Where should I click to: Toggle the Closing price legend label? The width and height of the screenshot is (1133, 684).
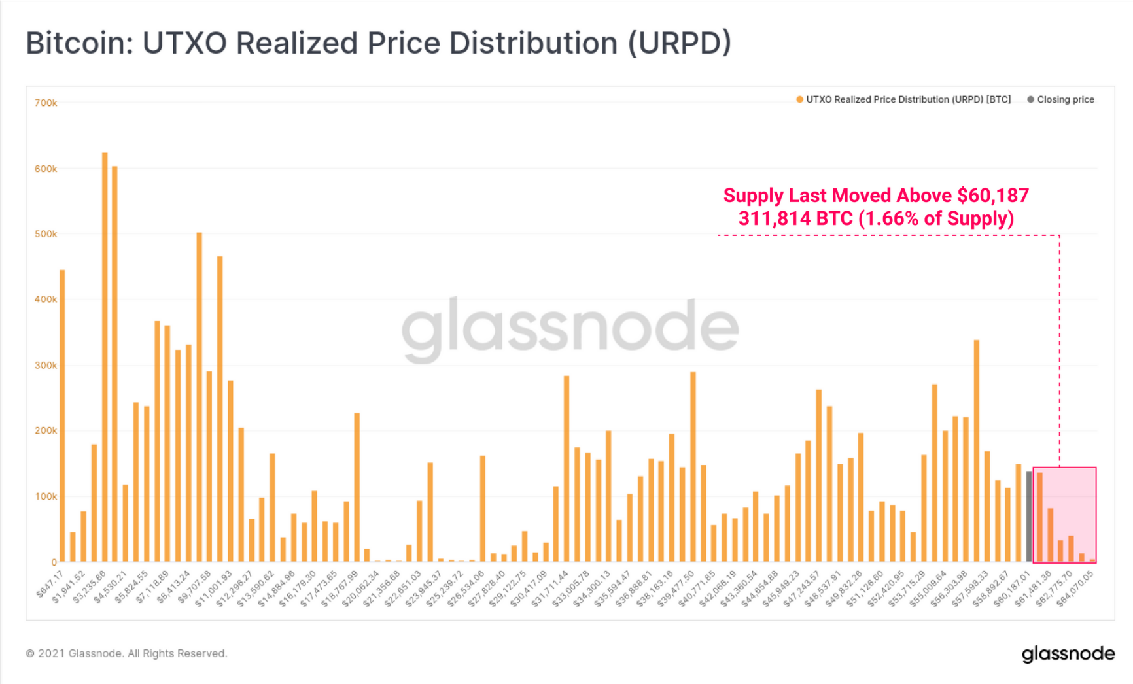click(1066, 99)
